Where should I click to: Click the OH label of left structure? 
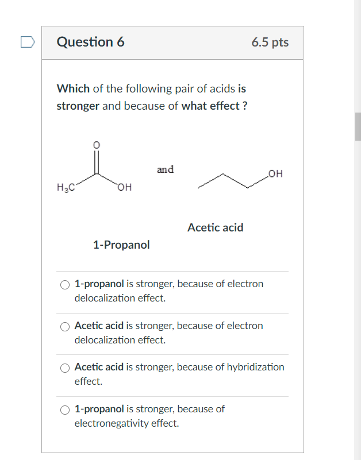pyautogui.click(x=125, y=187)
